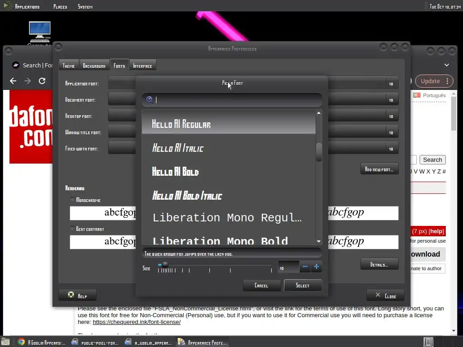Decrease font size with minus button

[x=305, y=267]
